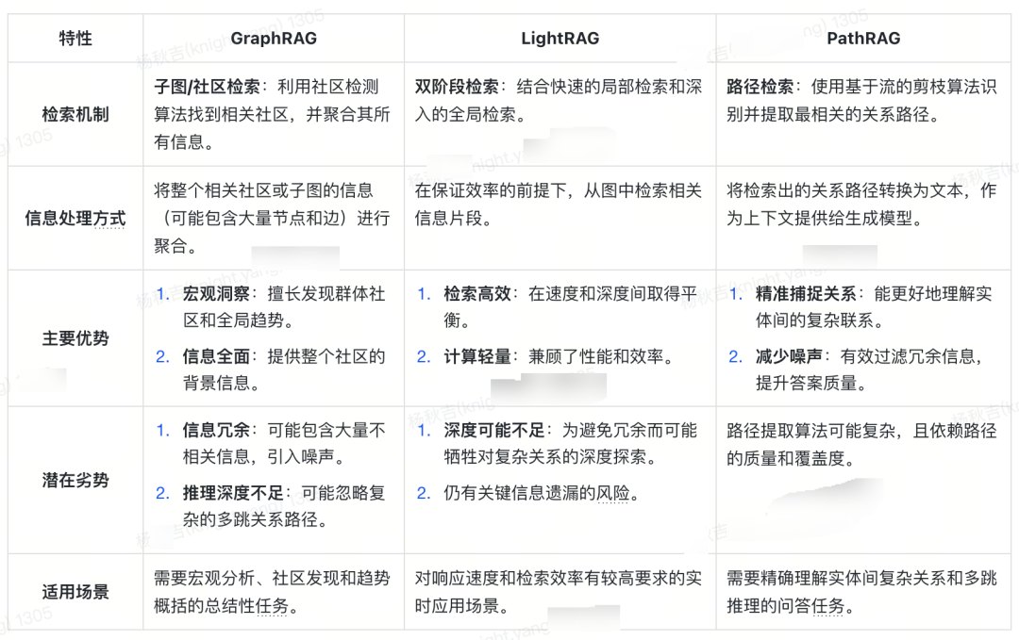Select the GraphRAG column header
Viewport: 1019px width, 640px height.
(x=274, y=38)
